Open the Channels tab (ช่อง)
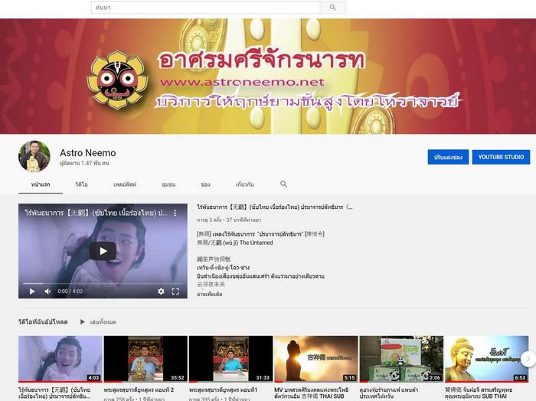The width and height of the screenshot is (536, 401). 205,184
